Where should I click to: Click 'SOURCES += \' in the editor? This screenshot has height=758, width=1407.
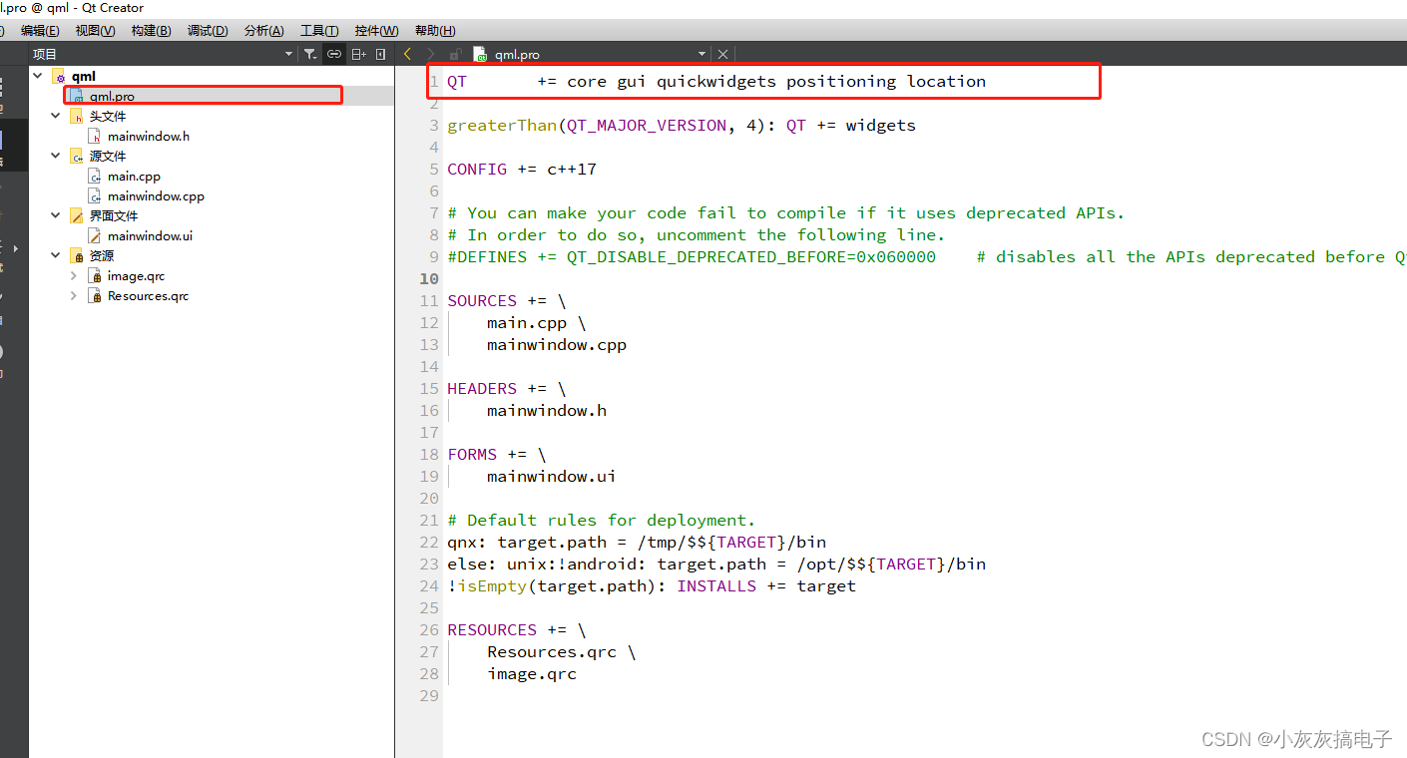[x=507, y=301]
